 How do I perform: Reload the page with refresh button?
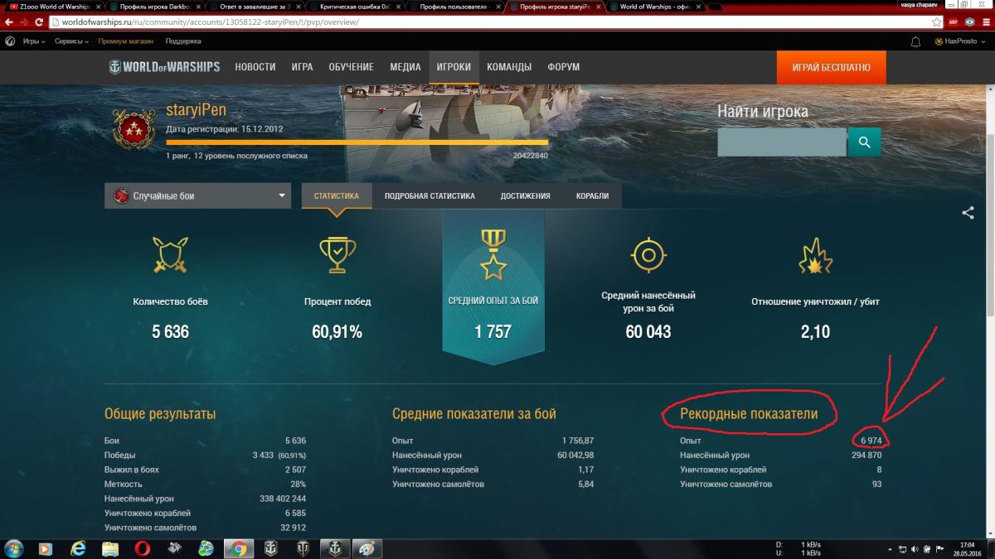click(x=39, y=22)
